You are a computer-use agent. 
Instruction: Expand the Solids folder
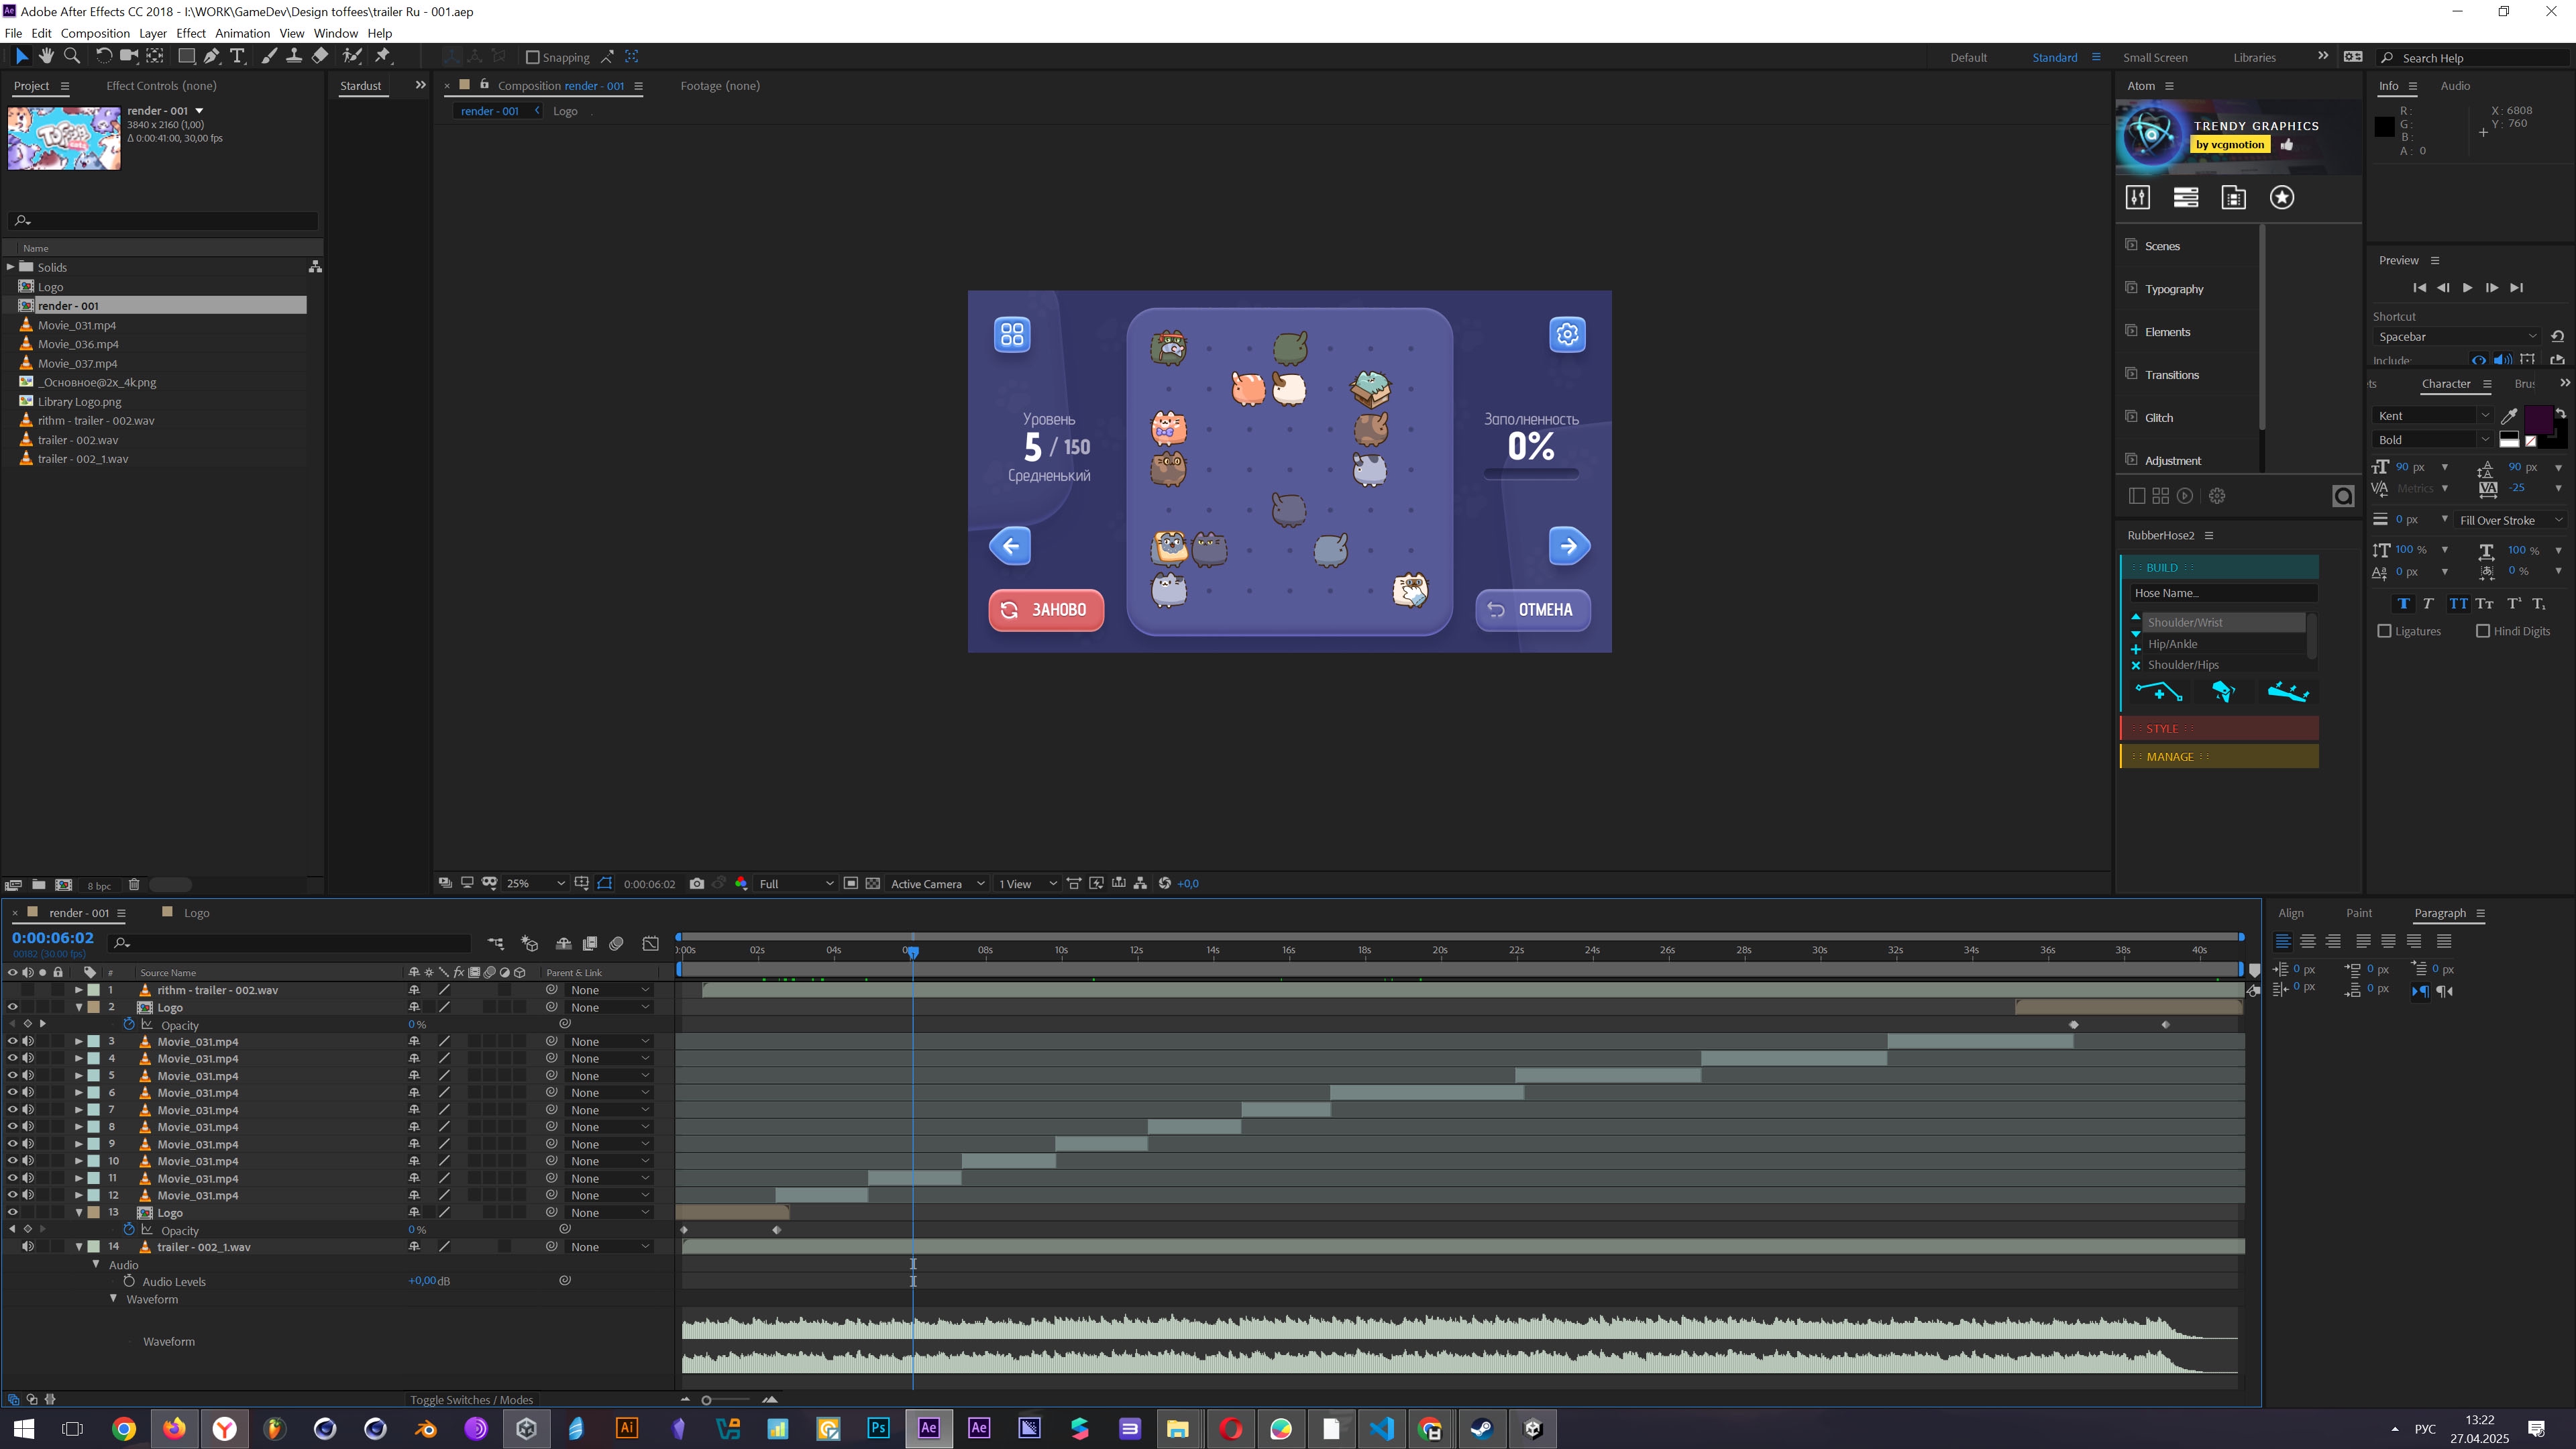pos(10,268)
